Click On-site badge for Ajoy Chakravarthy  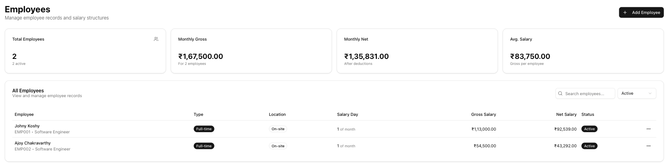pos(278,146)
